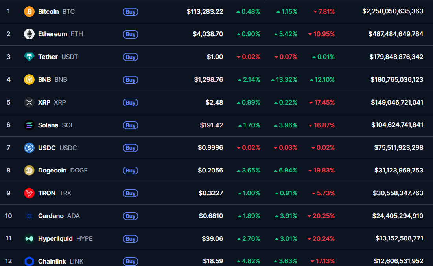
Task: Click the red TRON logo icon
Action: point(29,193)
